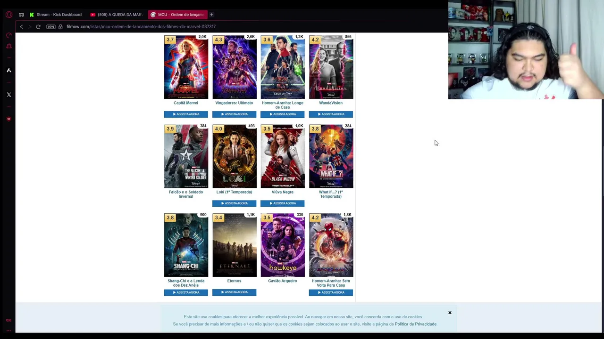Reload the page with the refresh icon
604x339 pixels.
tap(38, 27)
